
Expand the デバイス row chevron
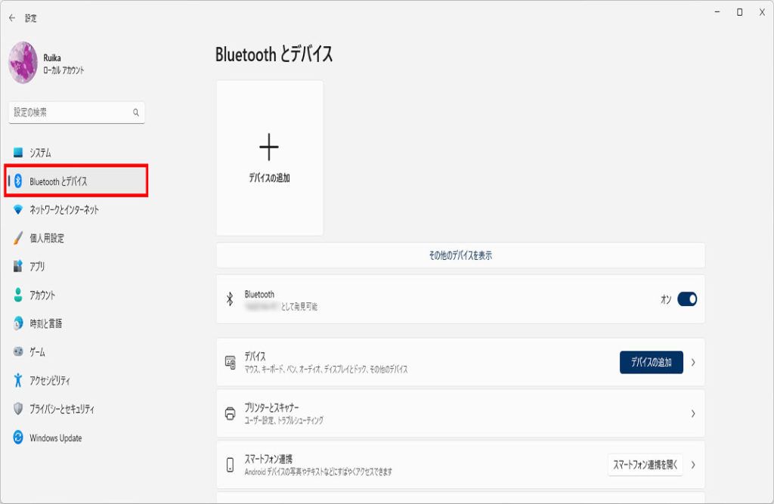pos(693,363)
